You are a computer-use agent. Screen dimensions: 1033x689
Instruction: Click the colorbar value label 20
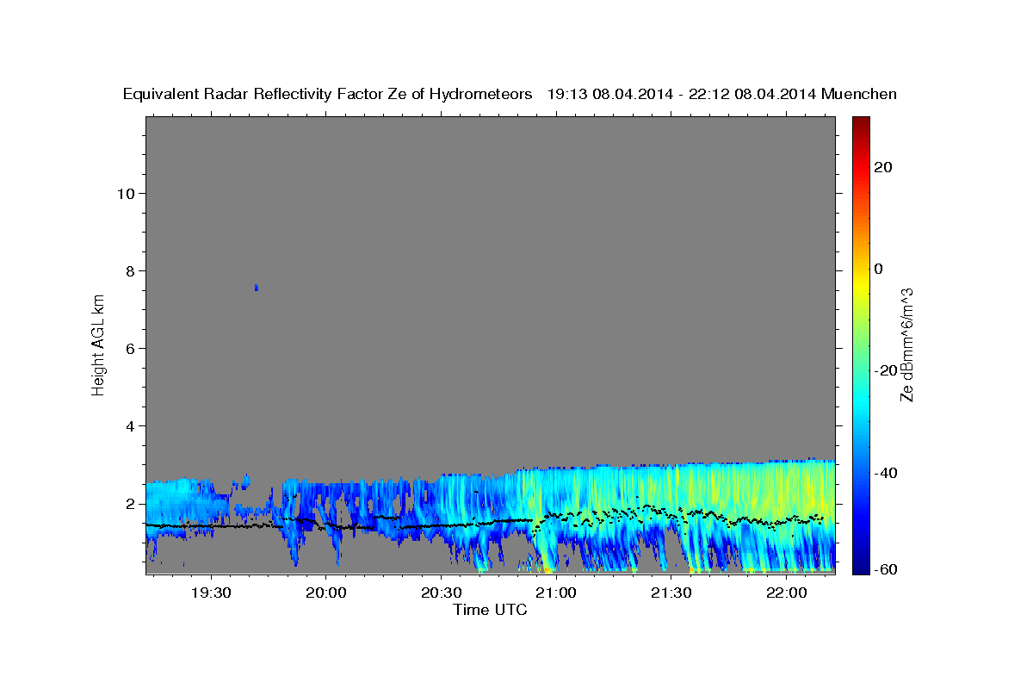(x=882, y=167)
